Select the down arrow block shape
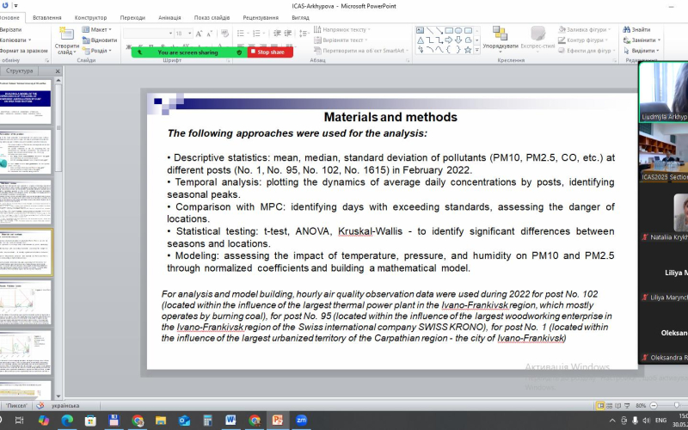This screenshot has width=688, height=430. pos(458,40)
